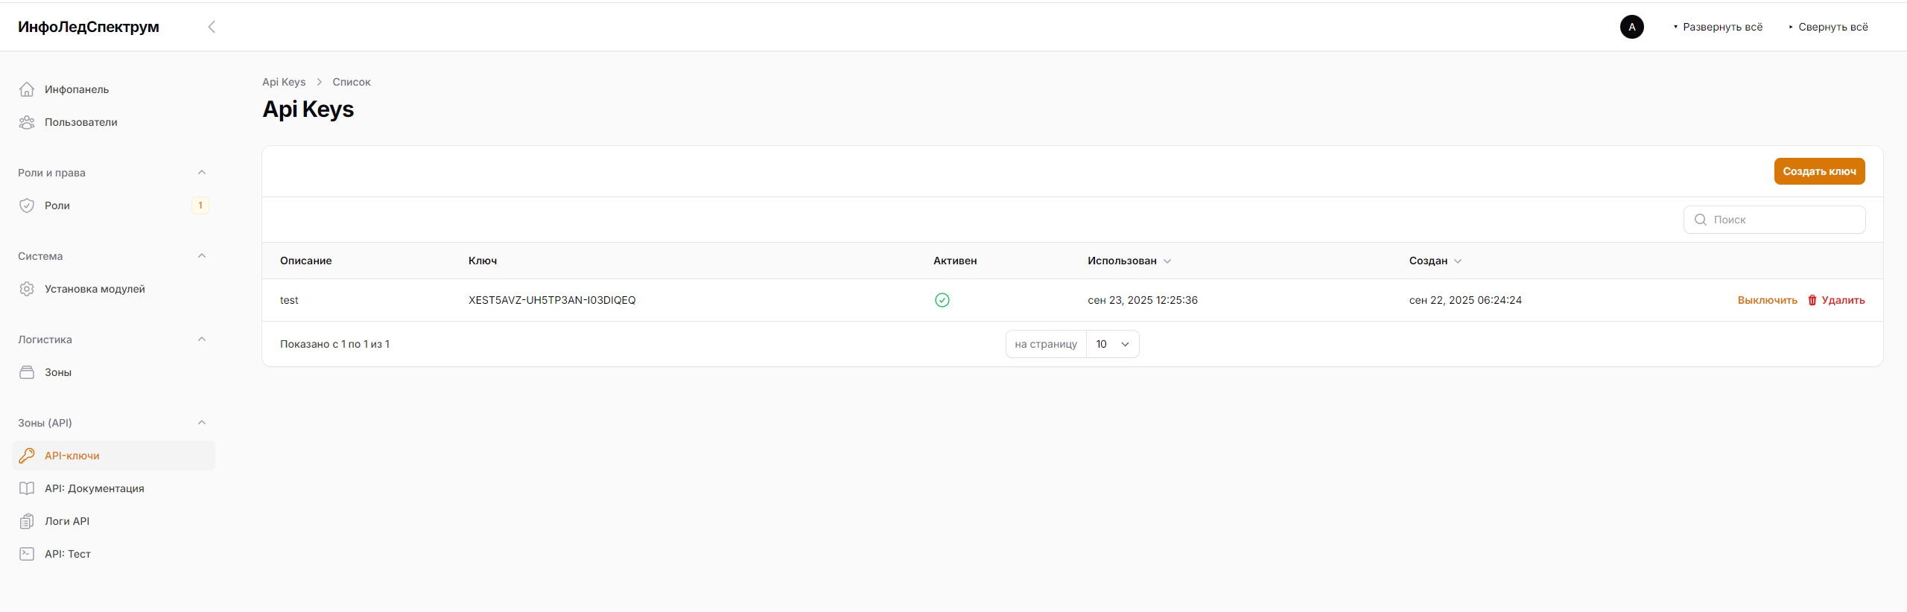Click the shield icon next to Роли
The width and height of the screenshot is (1907, 612).
coord(27,205)
